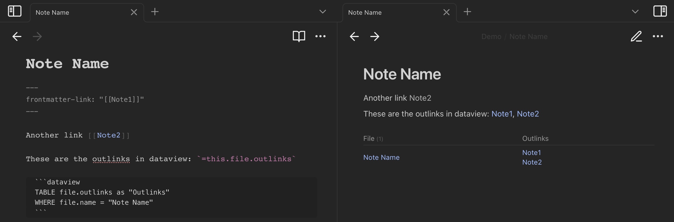Open Note2 in inline outlinks sentence

(528, 114)
